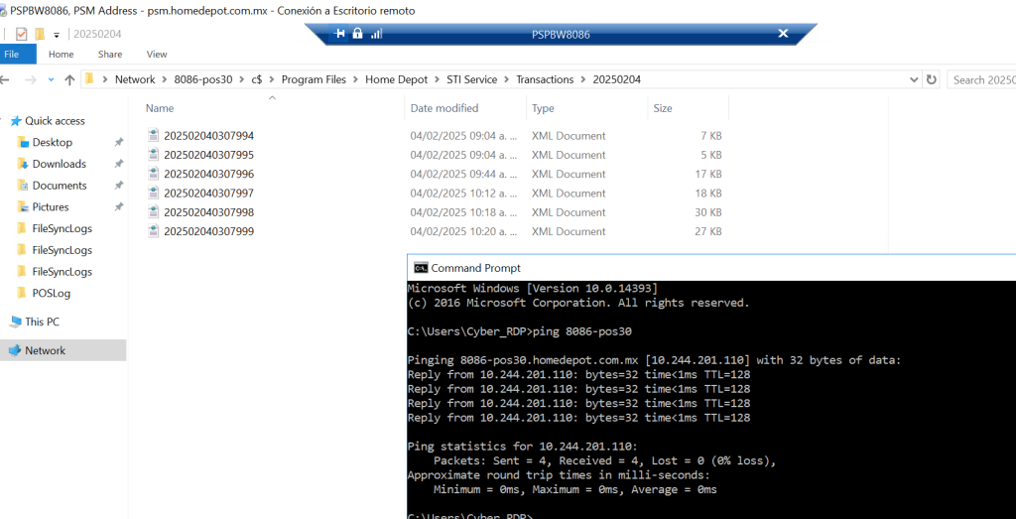Viewport: 1016px width, 519px height.
Task: Select the file named 202502040307999
Action: (208, 231)
